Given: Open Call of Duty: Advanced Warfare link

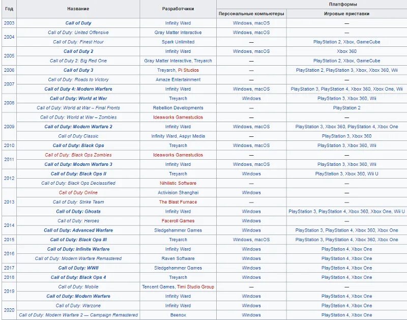Looking at the screenshot, I should [78, 230].
